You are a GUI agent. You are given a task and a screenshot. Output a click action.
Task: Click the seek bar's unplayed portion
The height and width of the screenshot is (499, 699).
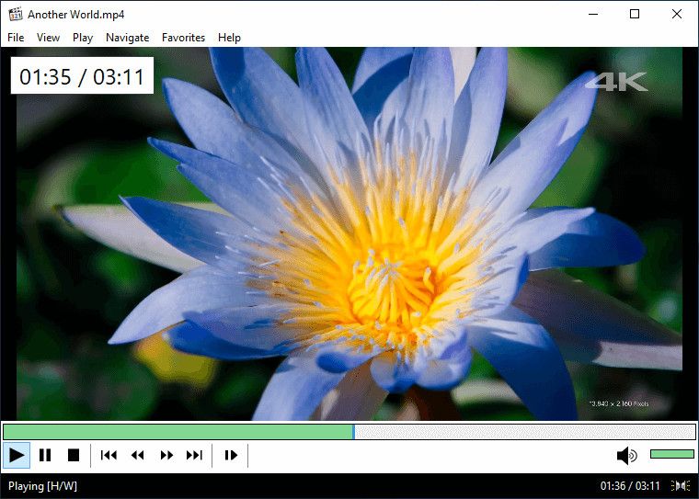tap(524, 432)
